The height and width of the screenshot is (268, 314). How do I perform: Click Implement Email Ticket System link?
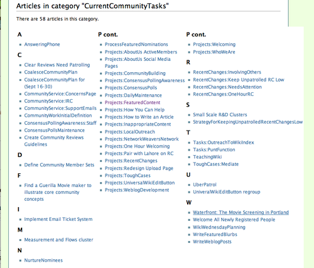[58, 219]
